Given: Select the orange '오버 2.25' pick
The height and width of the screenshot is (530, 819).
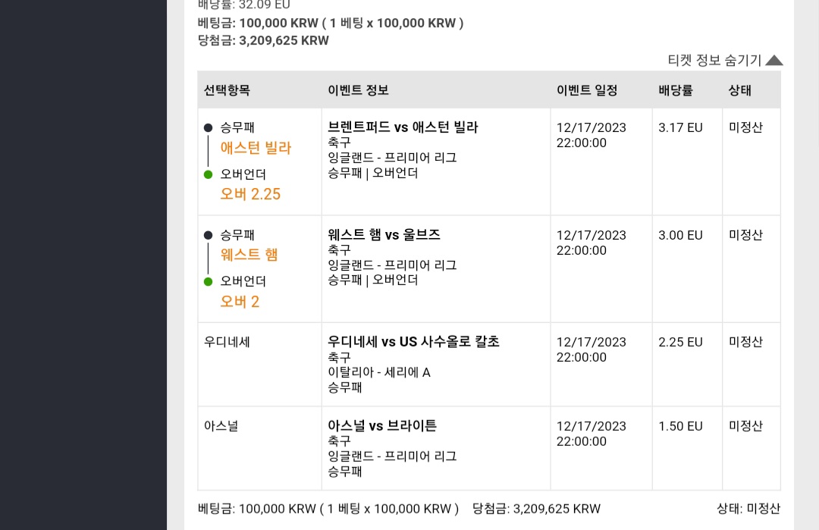Looking at the screenshot, I should (x=250, y=194).
